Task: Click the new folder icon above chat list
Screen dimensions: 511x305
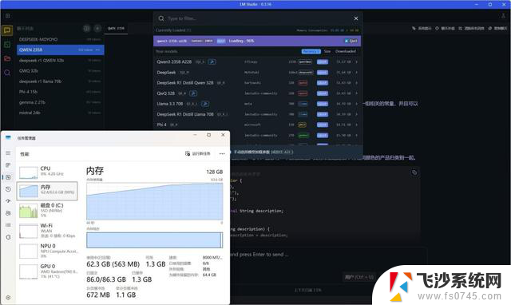Action: [x=87, y=29]
